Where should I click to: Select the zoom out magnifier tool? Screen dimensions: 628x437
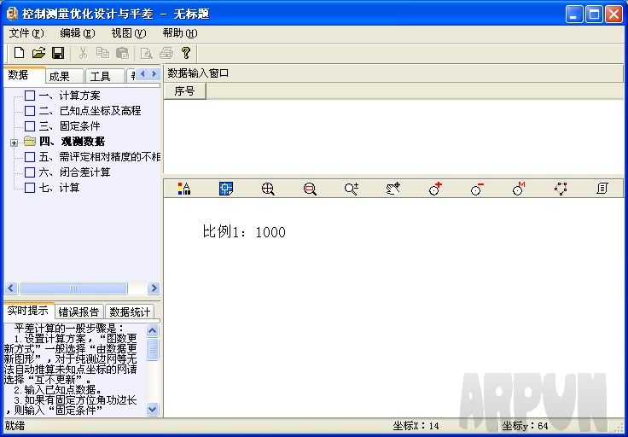click(x=310, y=189)
